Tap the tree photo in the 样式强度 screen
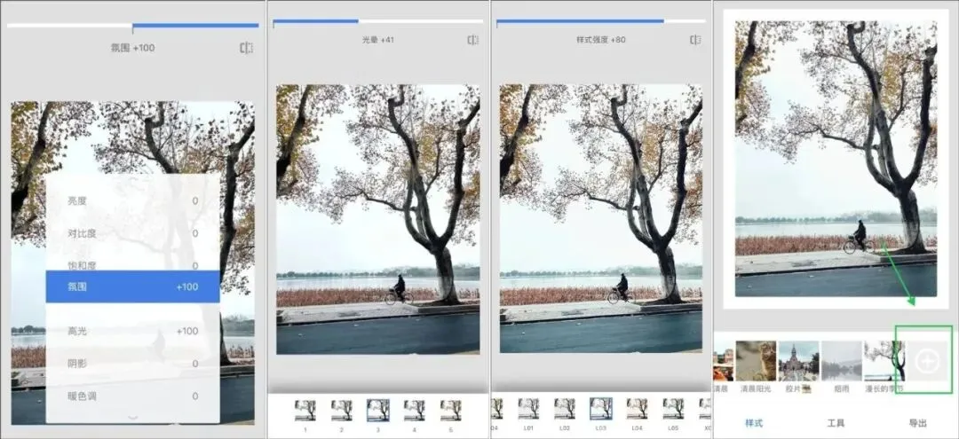This screenshot has height=439, width=959. (x=600, y=219)
